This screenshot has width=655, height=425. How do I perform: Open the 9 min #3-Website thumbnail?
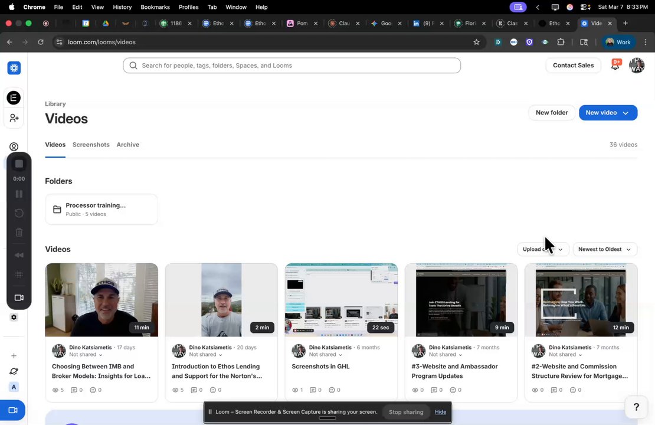tap(461, 300)
